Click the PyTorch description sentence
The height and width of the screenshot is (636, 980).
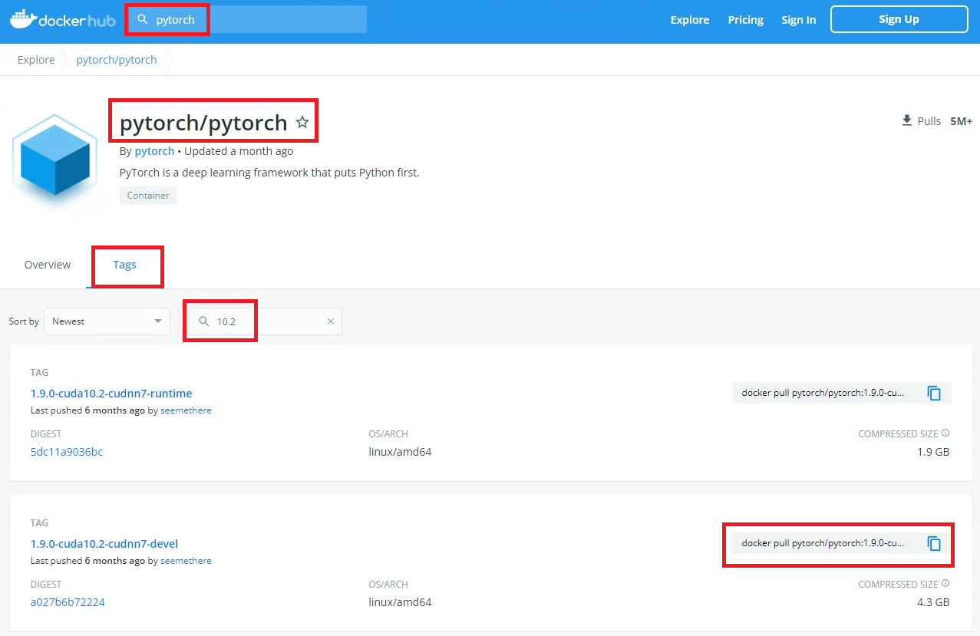(x=269, y=173)
